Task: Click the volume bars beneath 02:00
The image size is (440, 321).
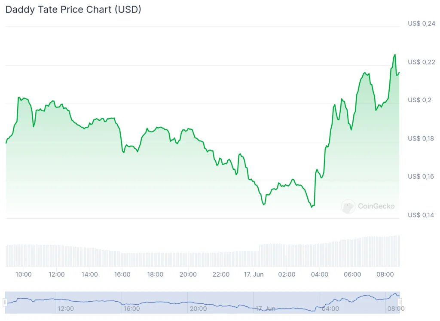Action: point(287,255)
